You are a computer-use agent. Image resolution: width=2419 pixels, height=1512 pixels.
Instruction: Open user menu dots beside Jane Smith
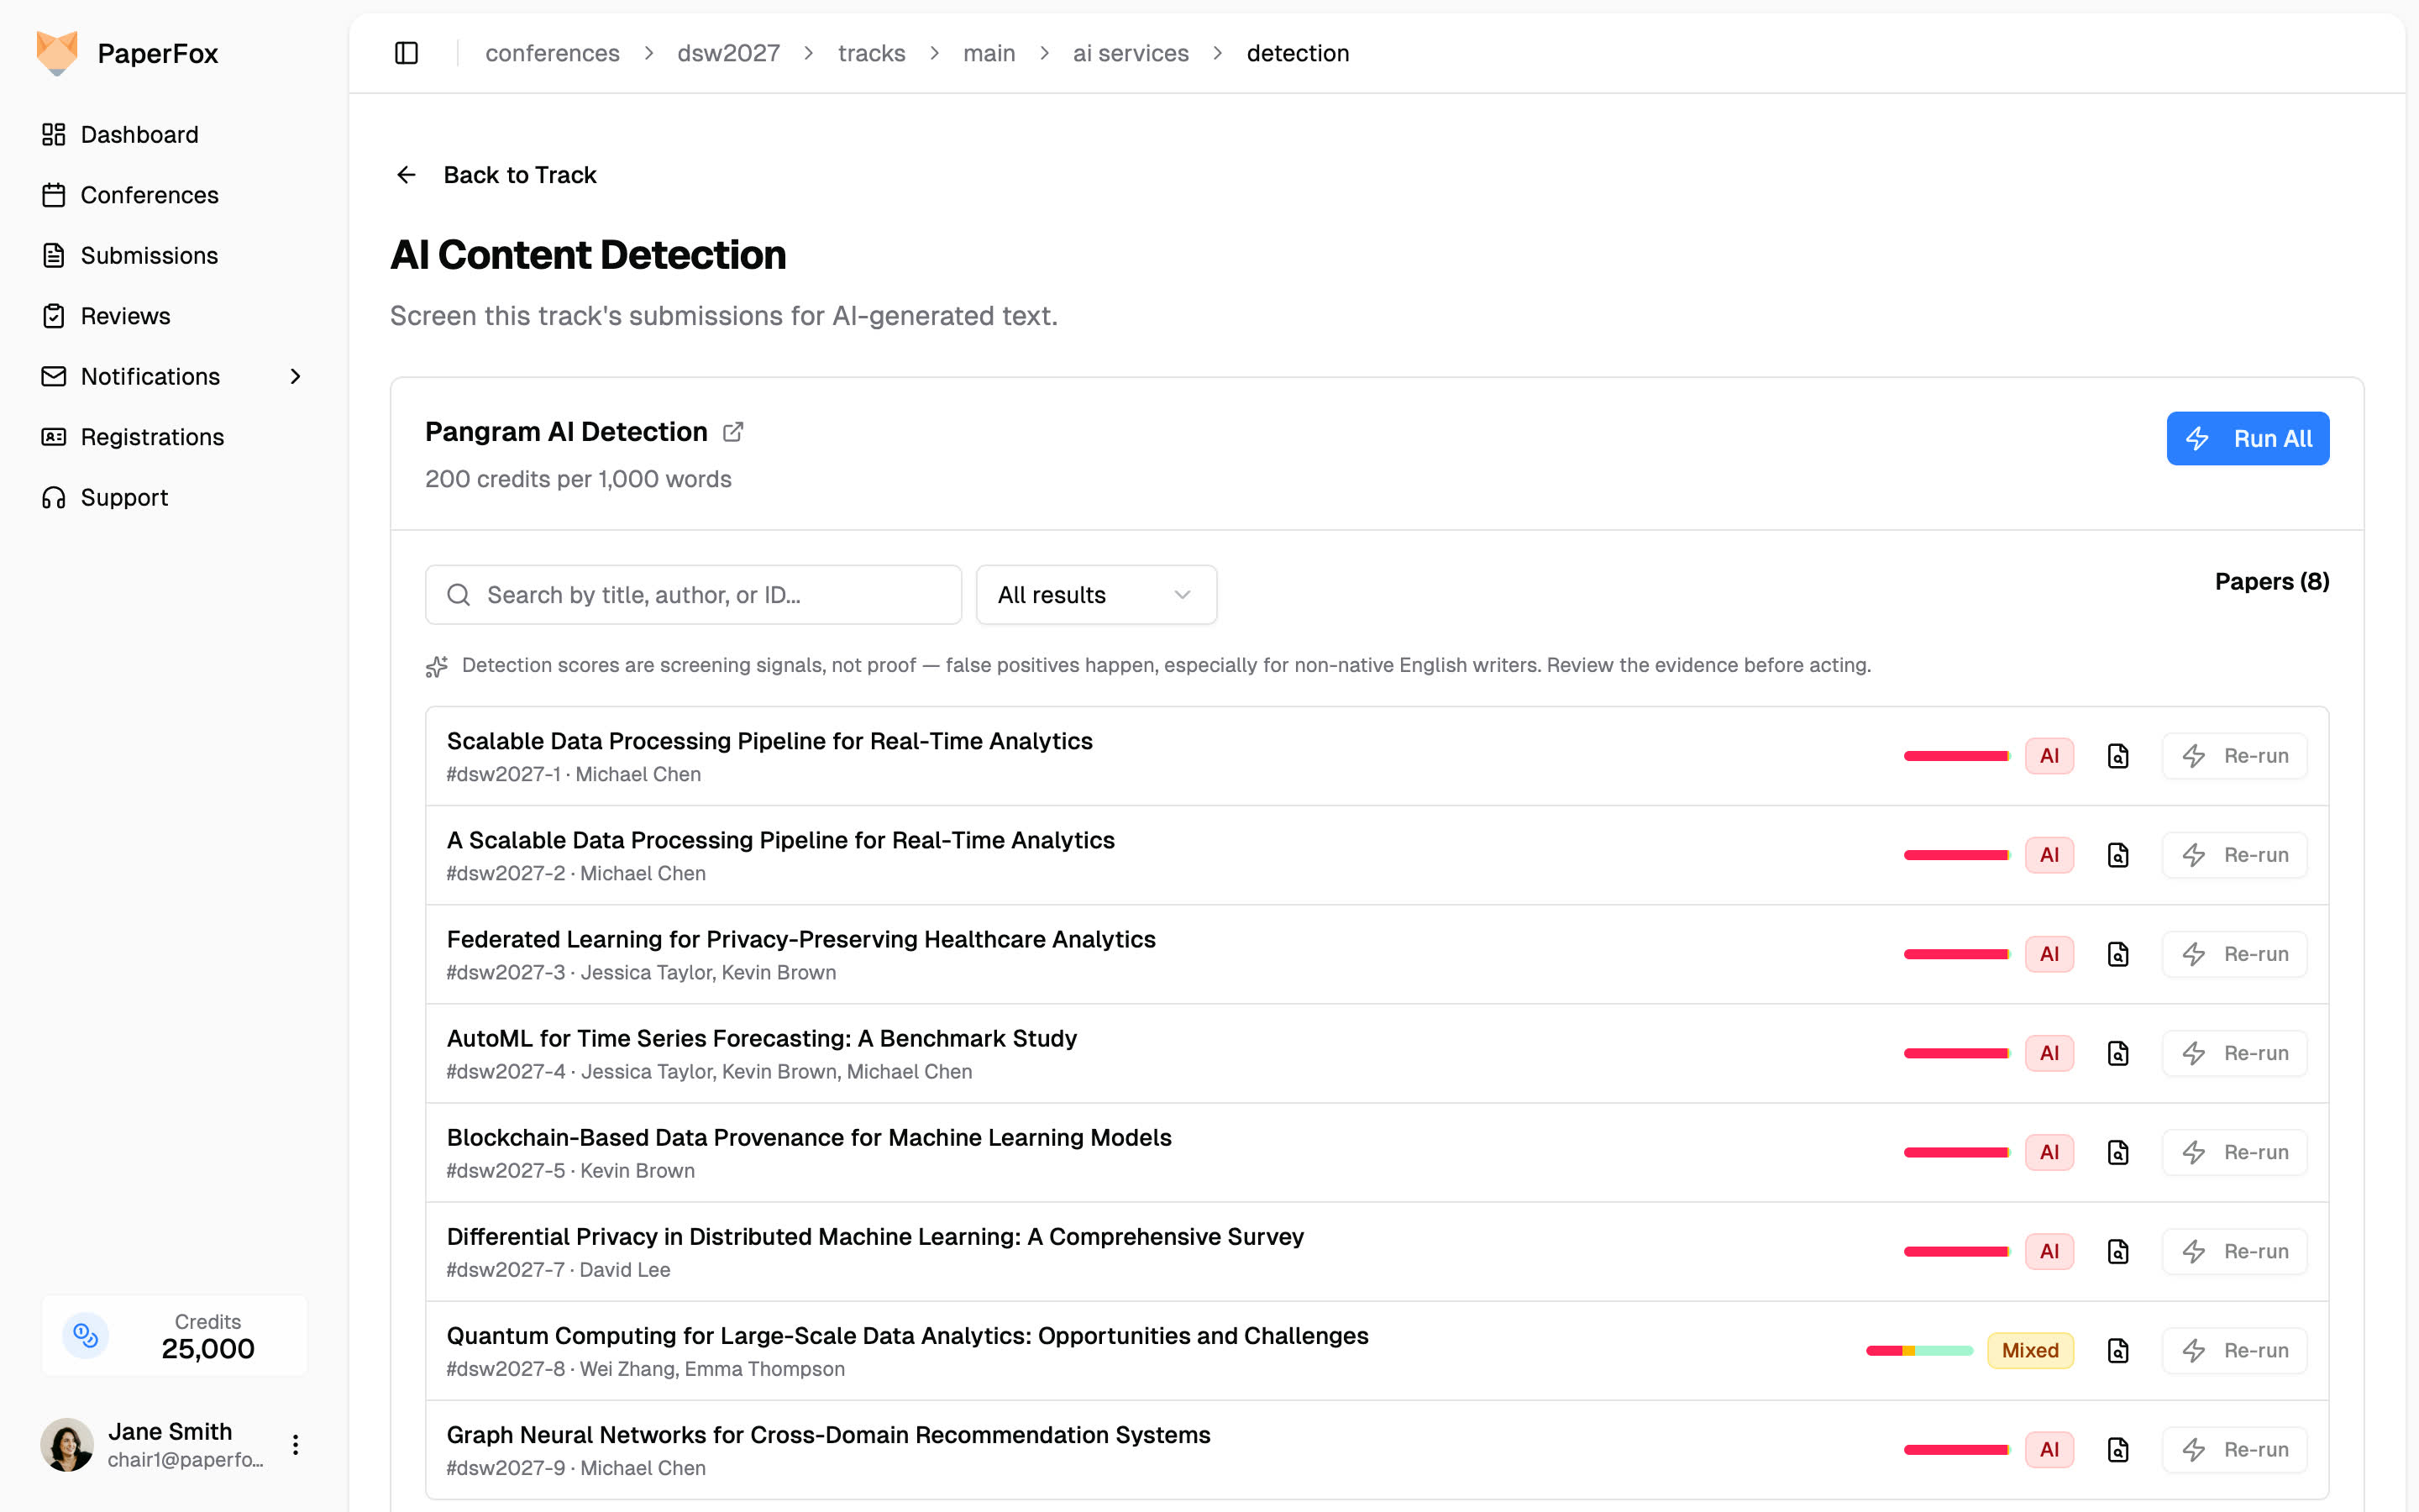tap(295, 1444)
